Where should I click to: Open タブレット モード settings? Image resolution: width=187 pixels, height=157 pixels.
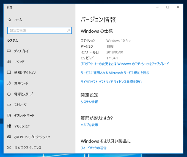point(24,115)
